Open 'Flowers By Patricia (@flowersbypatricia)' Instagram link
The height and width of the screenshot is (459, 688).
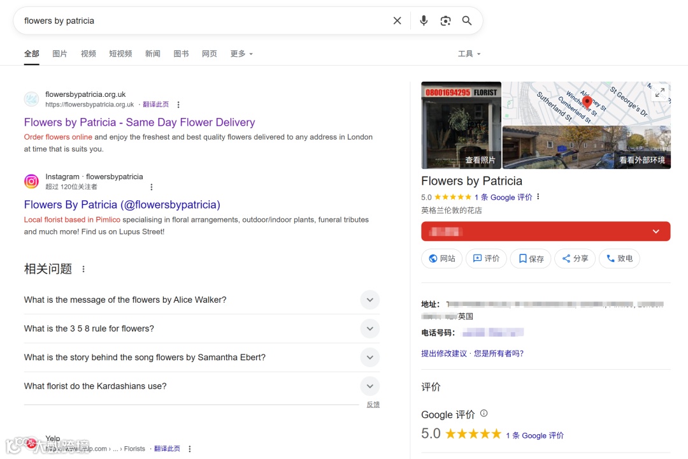click(x=122, y=205)
